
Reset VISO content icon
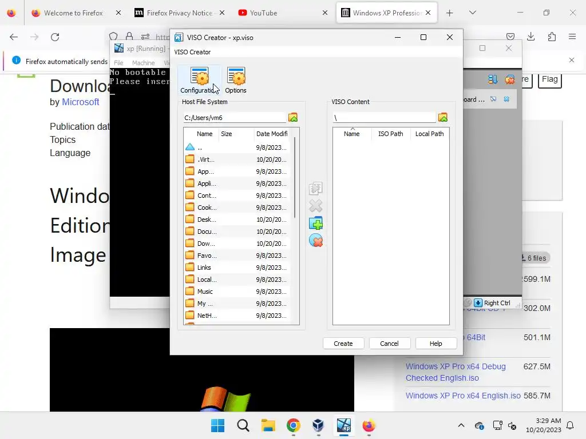pos(315,241)
